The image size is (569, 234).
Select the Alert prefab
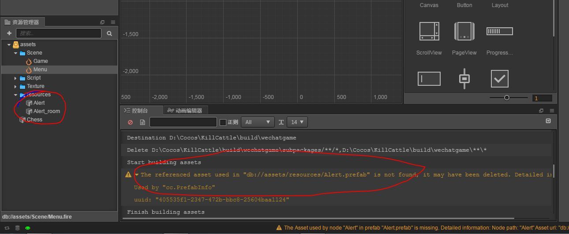39,103
